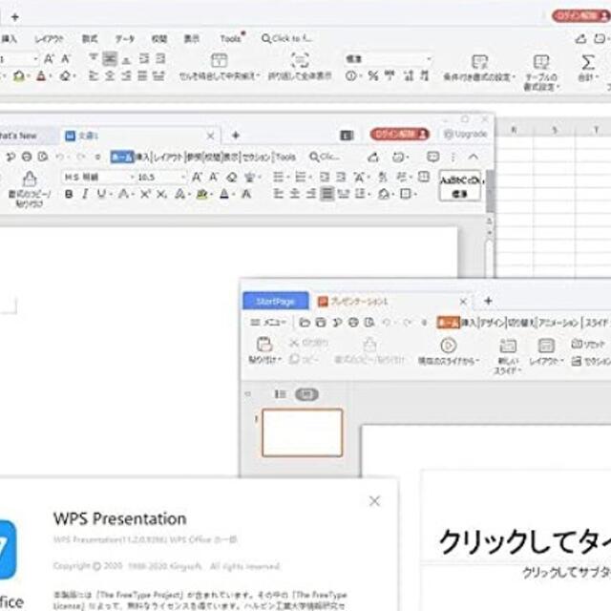The image size is (611, 611).
Task: Click decrease indent icon in Writer toolbar
Action: (x=325, y=178)
